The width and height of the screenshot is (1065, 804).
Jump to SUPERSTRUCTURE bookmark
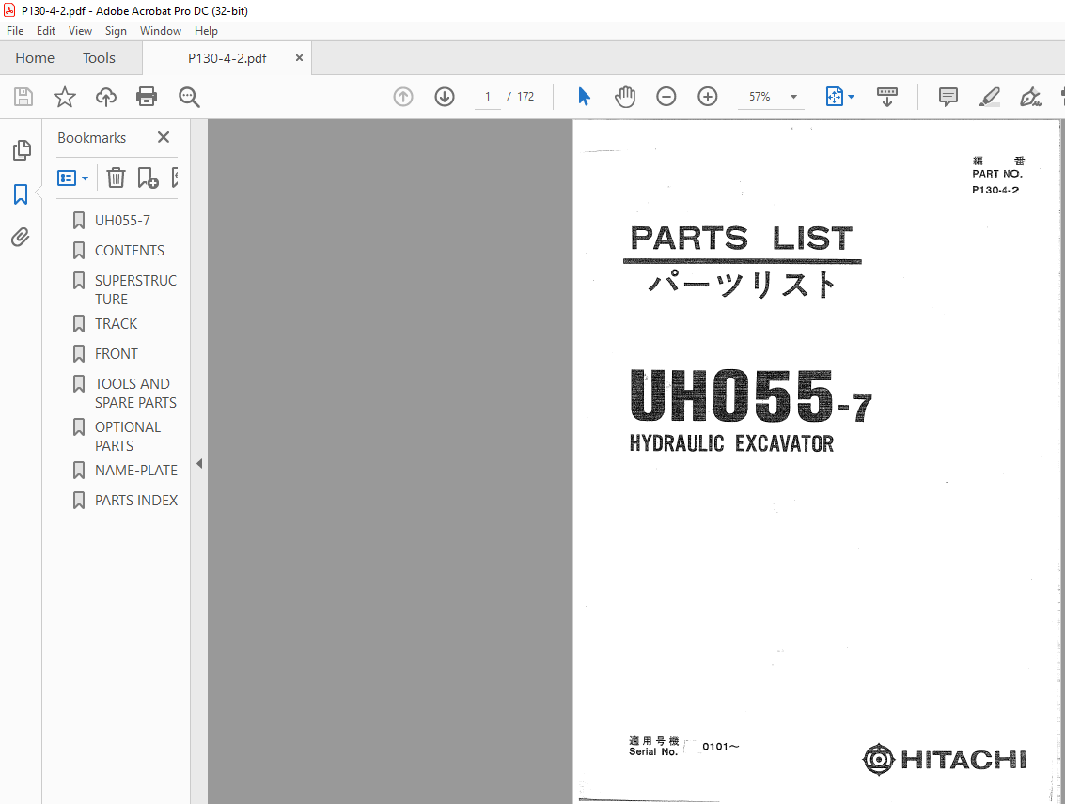[x=135, y=289]
